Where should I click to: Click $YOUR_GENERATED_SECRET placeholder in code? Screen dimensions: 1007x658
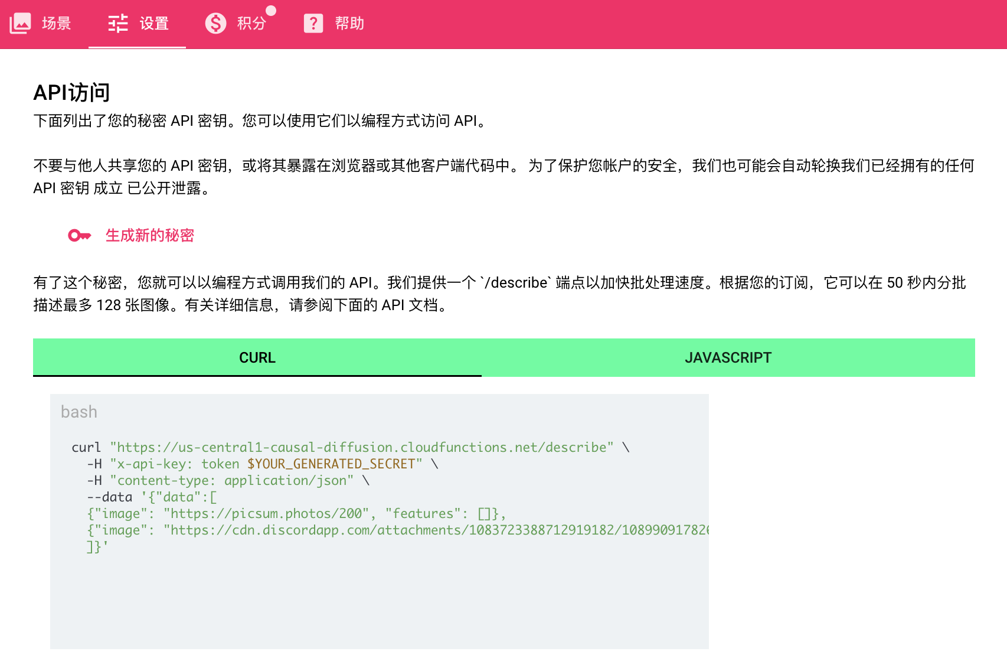331,464
